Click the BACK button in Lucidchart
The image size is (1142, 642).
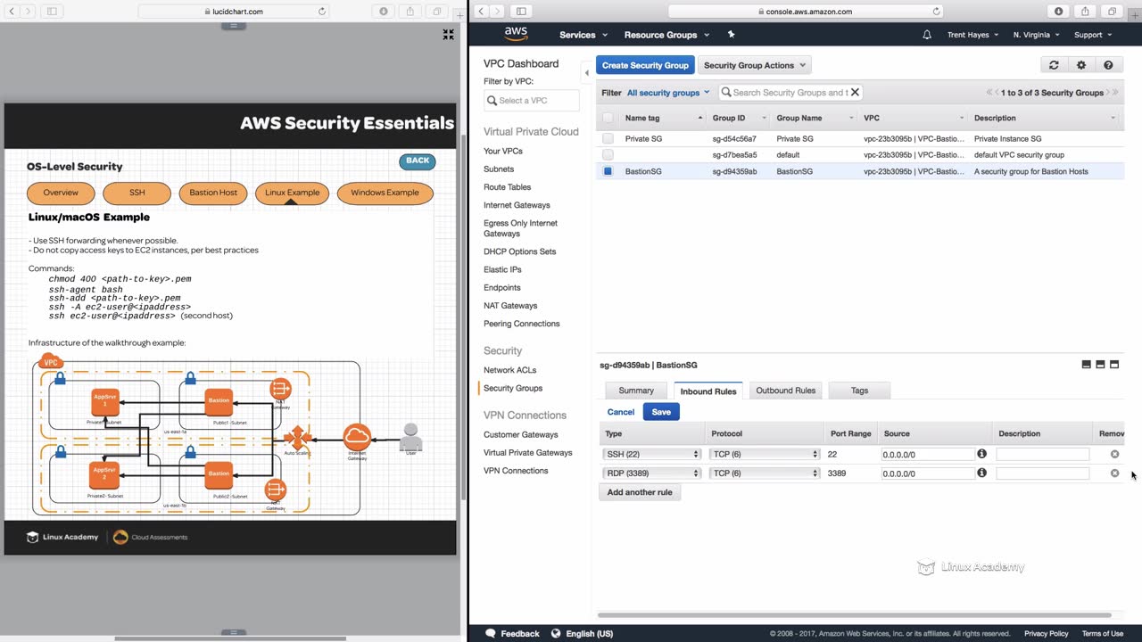point(418,161)
